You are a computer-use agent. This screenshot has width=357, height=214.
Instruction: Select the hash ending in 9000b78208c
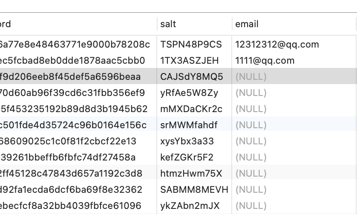(x=75, y=44)
